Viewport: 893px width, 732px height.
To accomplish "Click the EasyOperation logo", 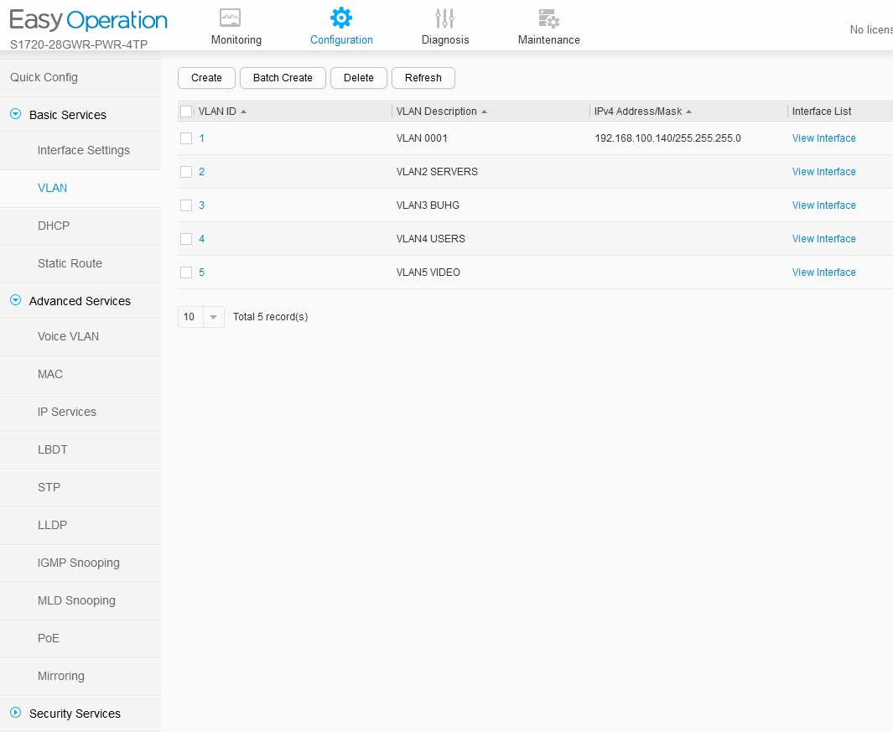I will click(88, 20).
